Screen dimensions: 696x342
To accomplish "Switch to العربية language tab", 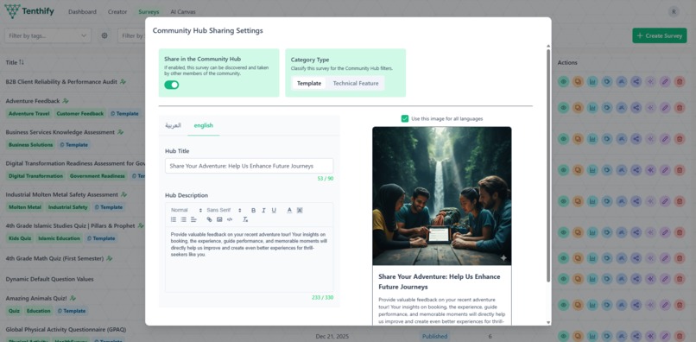I will pyautogui.click(x=173, y=126).
